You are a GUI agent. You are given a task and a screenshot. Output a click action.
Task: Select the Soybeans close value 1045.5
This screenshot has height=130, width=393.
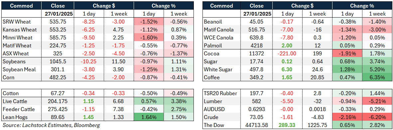(x=58, y=61)
